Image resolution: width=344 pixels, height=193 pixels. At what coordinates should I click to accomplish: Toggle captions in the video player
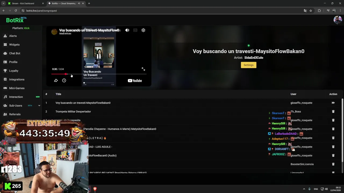click(x=135, y=30)
